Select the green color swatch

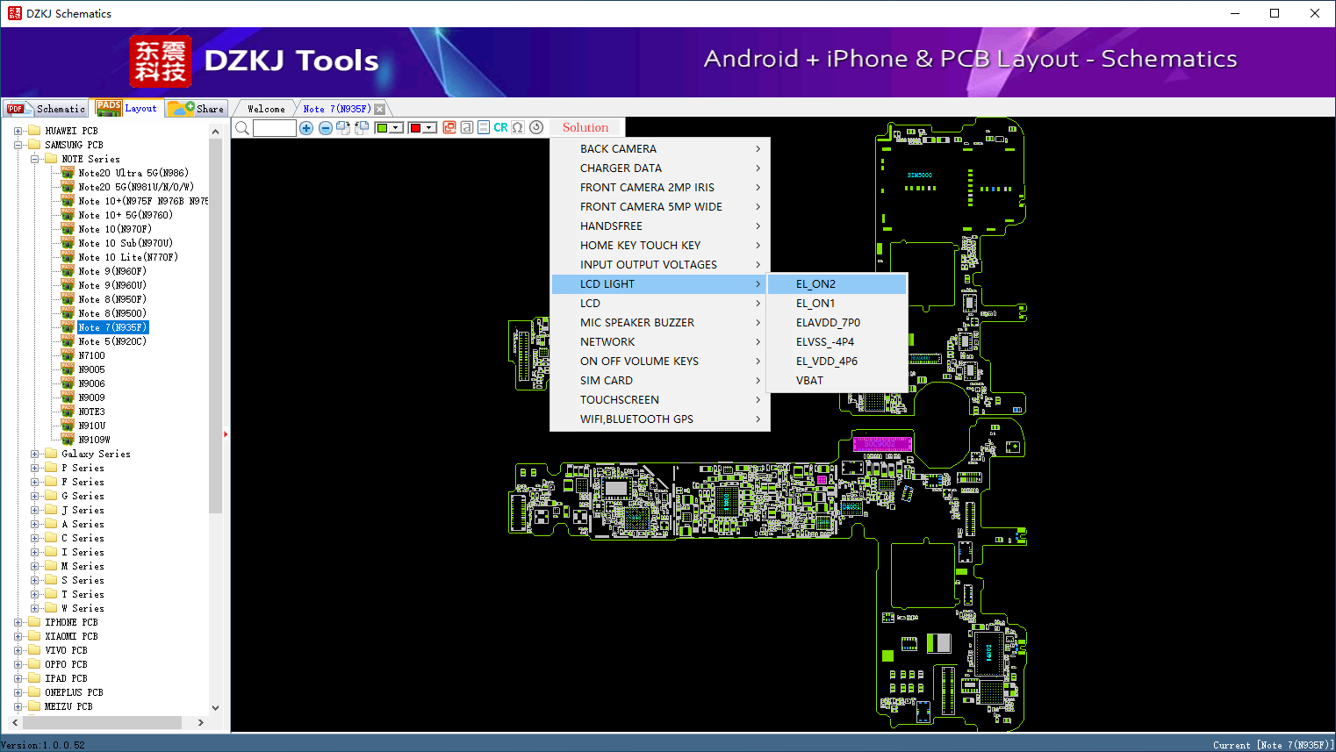[x=382, y=128]
